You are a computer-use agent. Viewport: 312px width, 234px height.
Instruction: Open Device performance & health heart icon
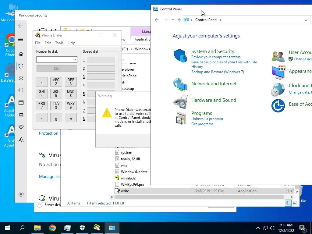pos(21,127)
